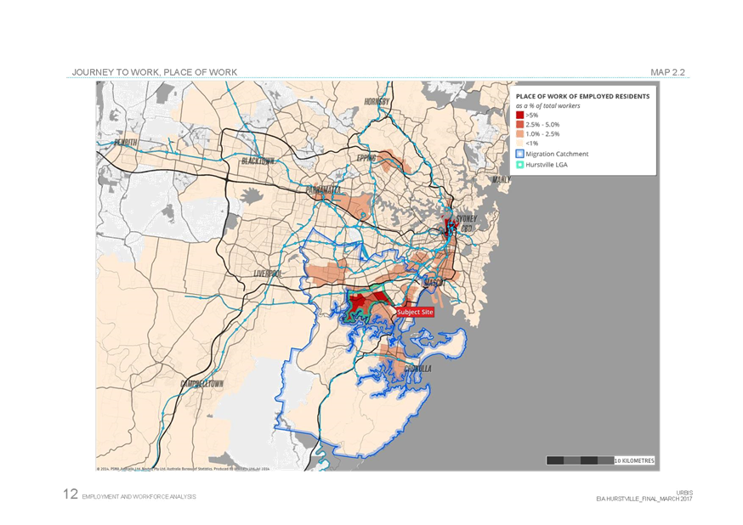743x525 pixels.
Task: Click the blue catchment boundary legend icon
Action: 519,155
